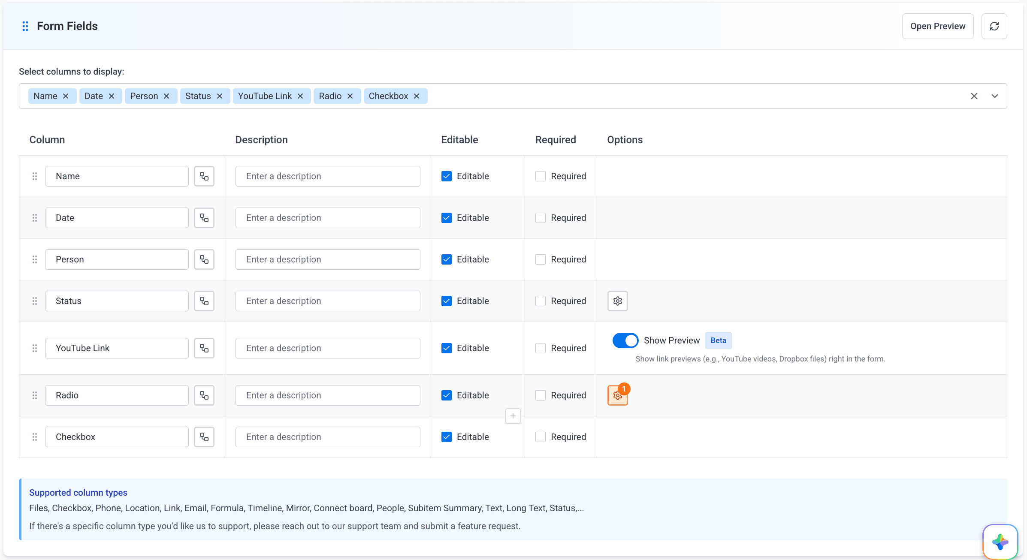Uncheck Editable for the Name row

(446, 176)
